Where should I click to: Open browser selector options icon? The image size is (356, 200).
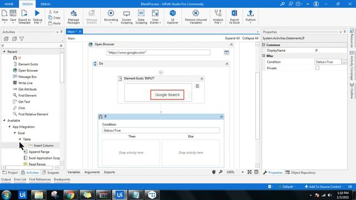(x=226, y=52)
